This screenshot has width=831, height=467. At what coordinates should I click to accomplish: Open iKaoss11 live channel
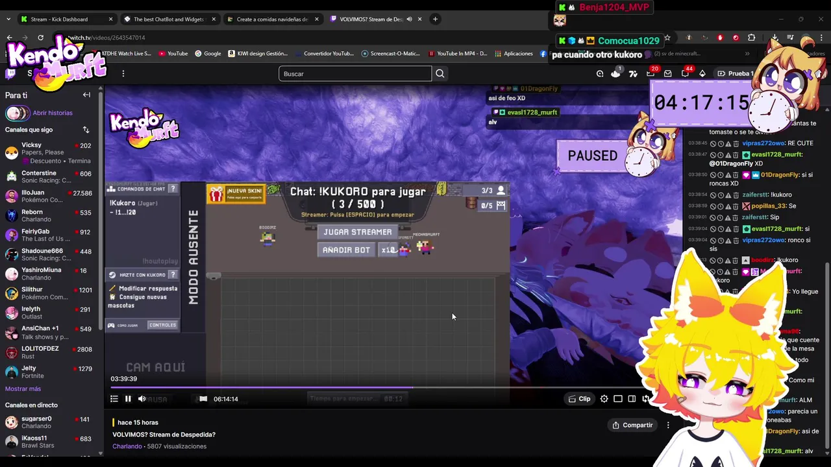point(51,442)
